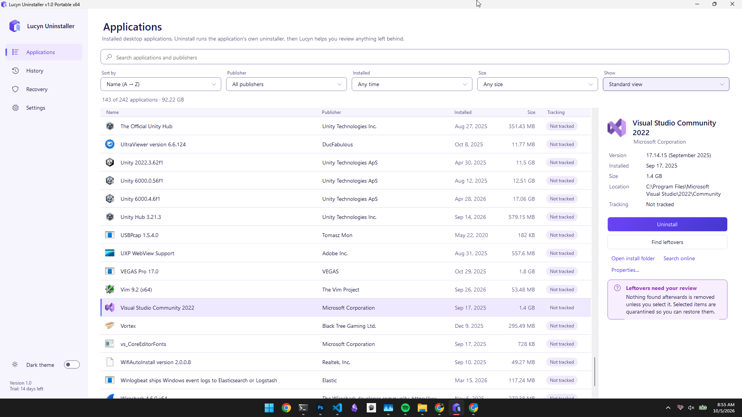
Task: Click the application list scrollbar
Action: [x=595, y=371]
